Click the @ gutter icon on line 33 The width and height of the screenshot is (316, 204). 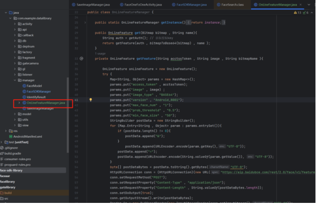[x=81, y=59]
